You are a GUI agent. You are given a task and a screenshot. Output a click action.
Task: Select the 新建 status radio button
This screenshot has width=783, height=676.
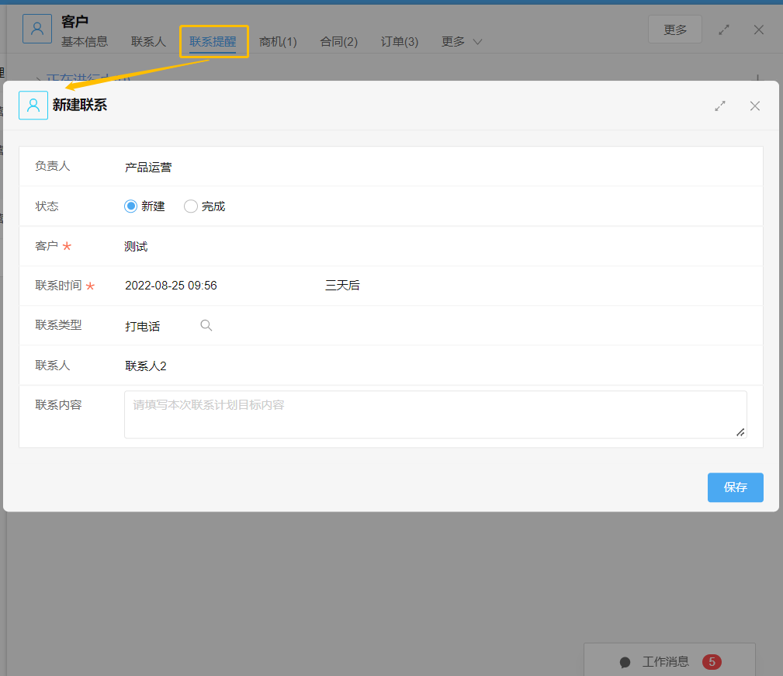point(131,206)
